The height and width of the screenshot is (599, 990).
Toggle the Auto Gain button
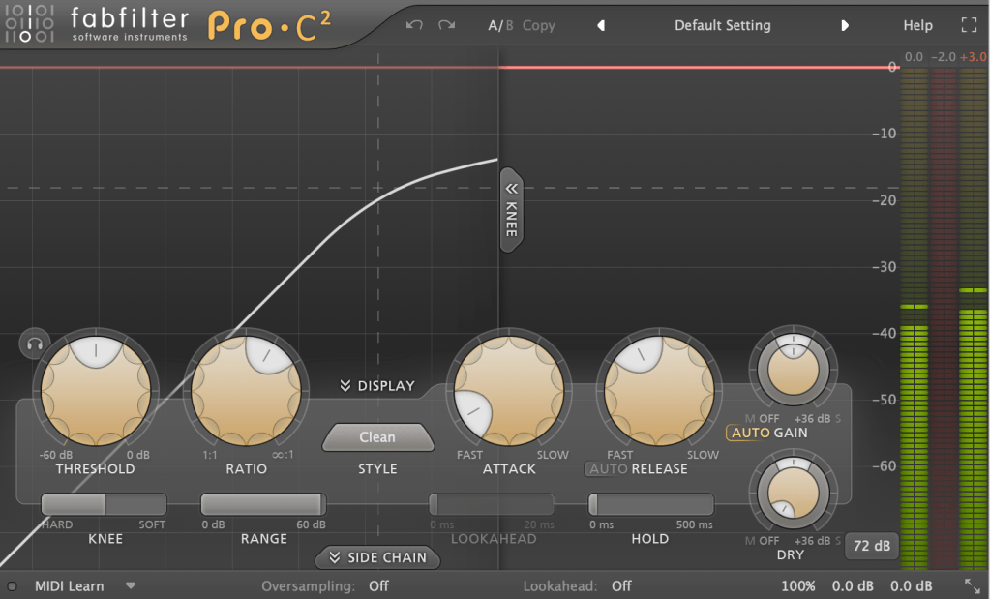tap(748, 433)
